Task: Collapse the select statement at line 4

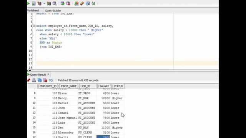Action: tap(34, 26)
